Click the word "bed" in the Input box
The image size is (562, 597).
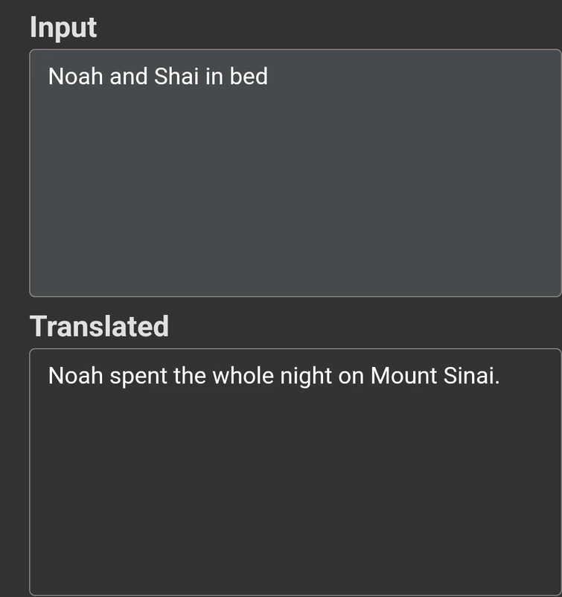[249, 77]
